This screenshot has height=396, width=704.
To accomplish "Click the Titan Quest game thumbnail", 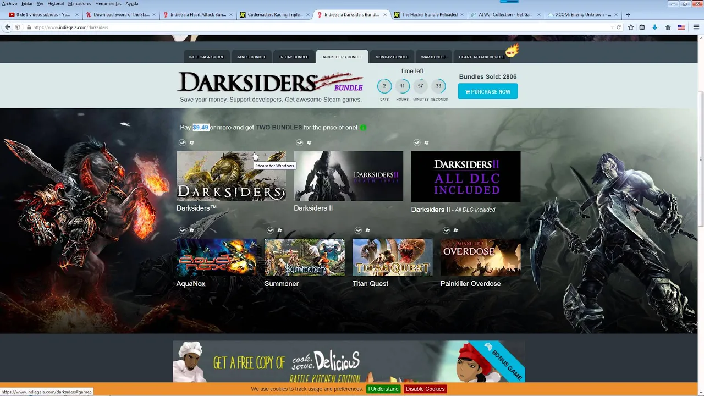I will pos(393,257).
